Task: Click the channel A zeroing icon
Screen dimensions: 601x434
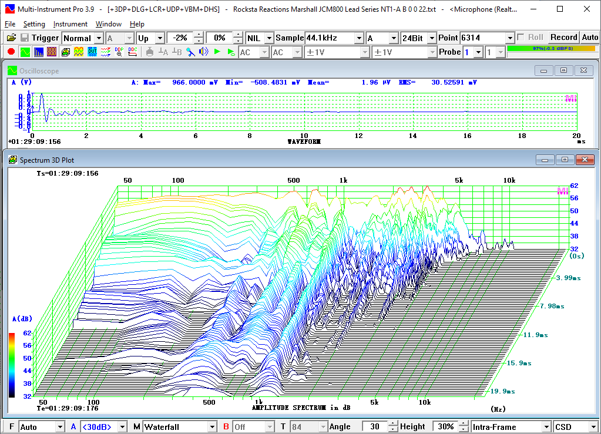Action: (x=163, y=52)
